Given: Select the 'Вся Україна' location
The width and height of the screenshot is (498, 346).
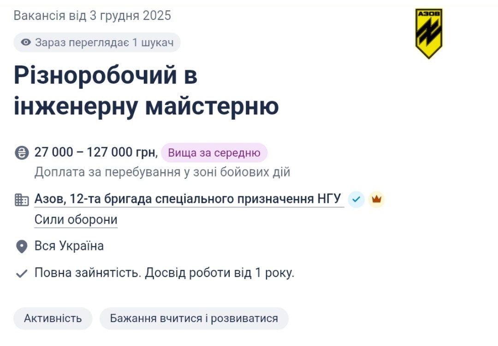Looking at the screenshot, I should coord(68,246).
